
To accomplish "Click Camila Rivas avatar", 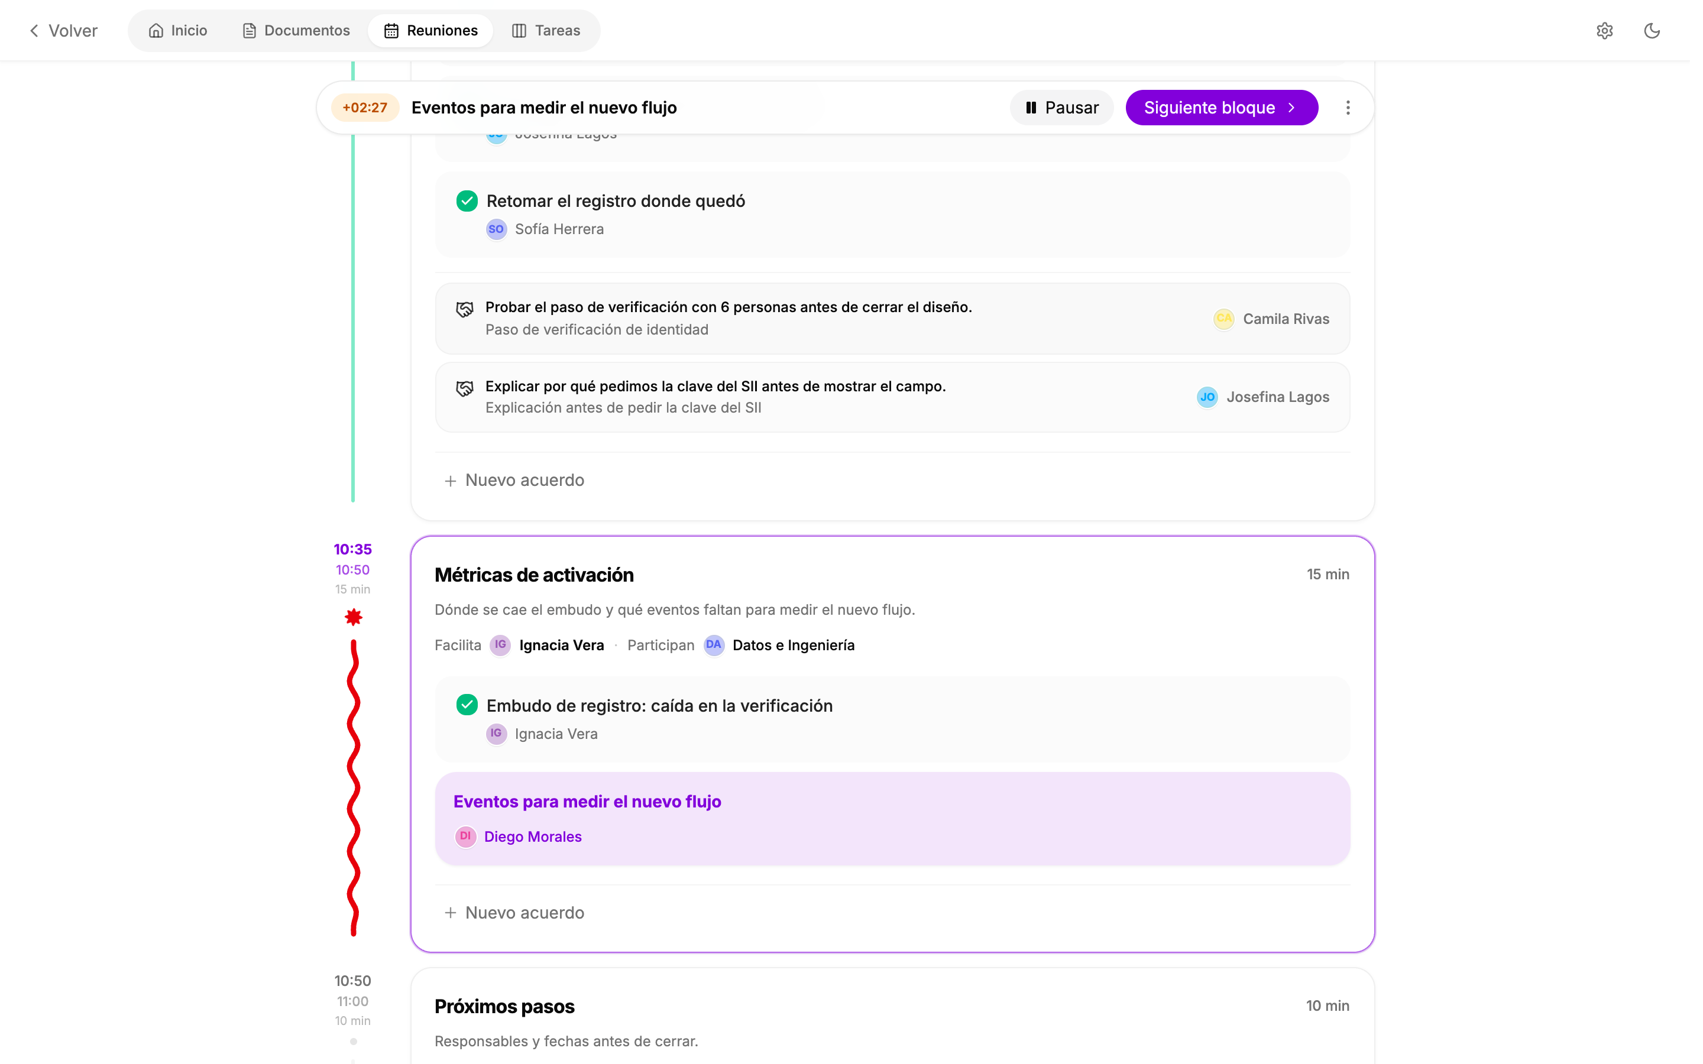I will 1224,319.
